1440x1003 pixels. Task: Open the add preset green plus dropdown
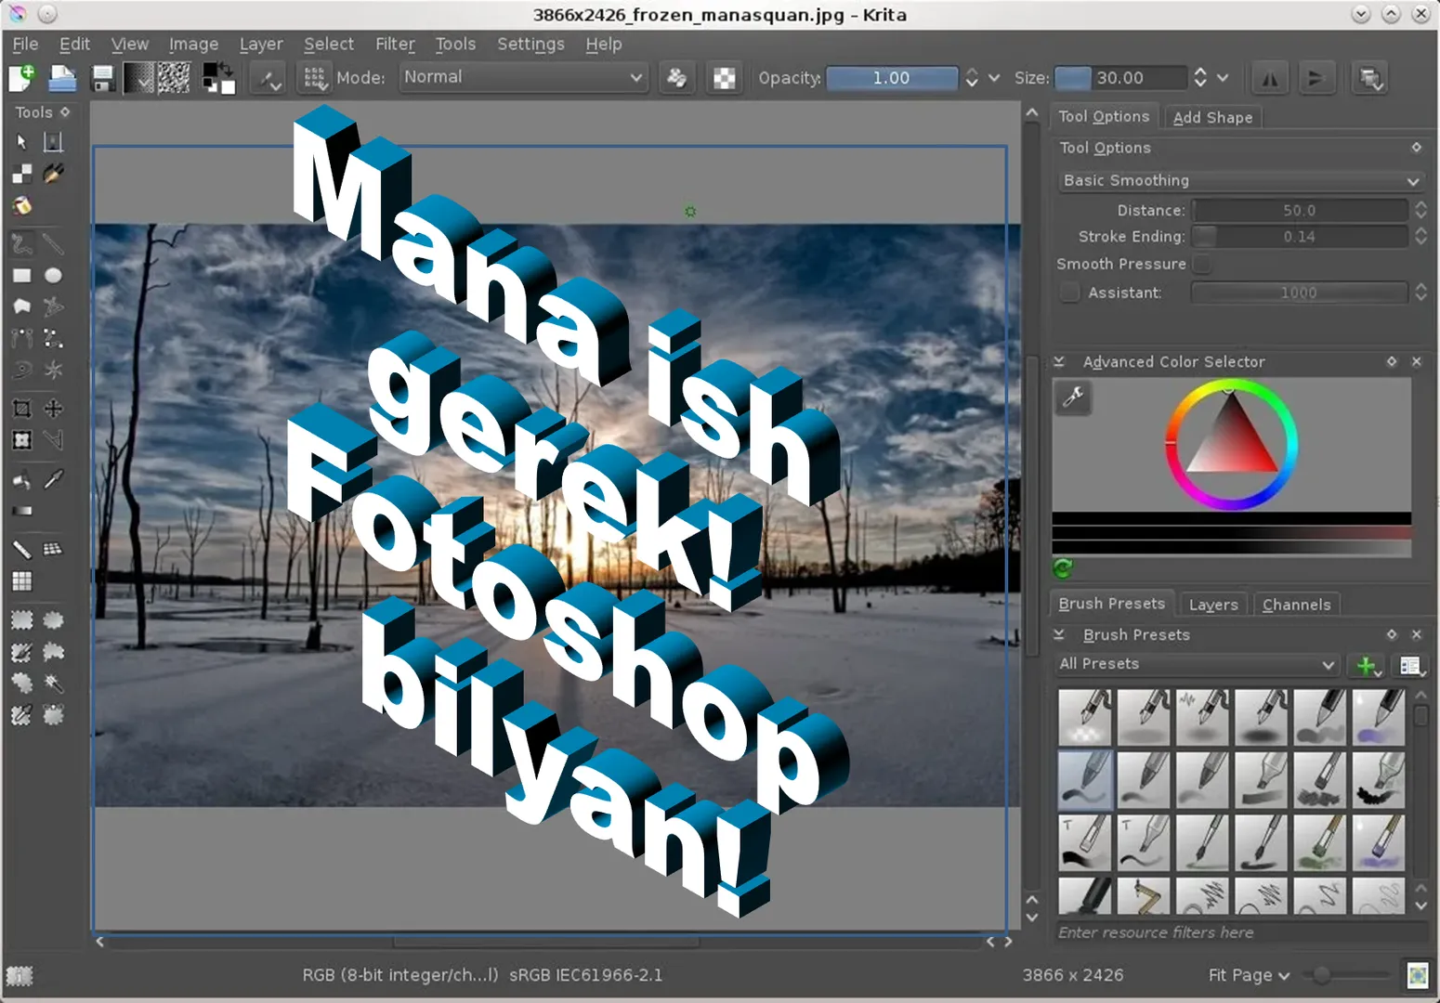click(1368, 666)
